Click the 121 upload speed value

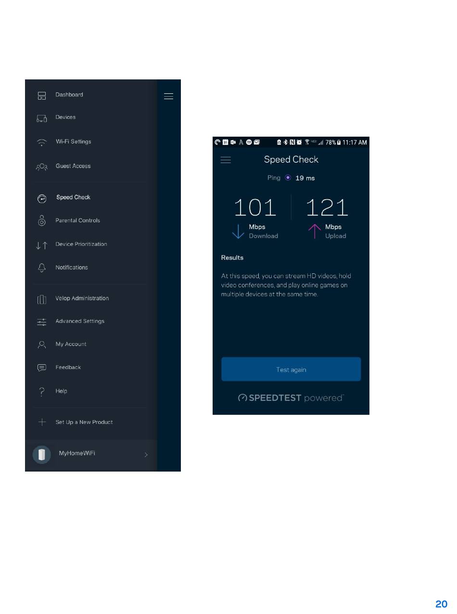(x=327, y=207)
